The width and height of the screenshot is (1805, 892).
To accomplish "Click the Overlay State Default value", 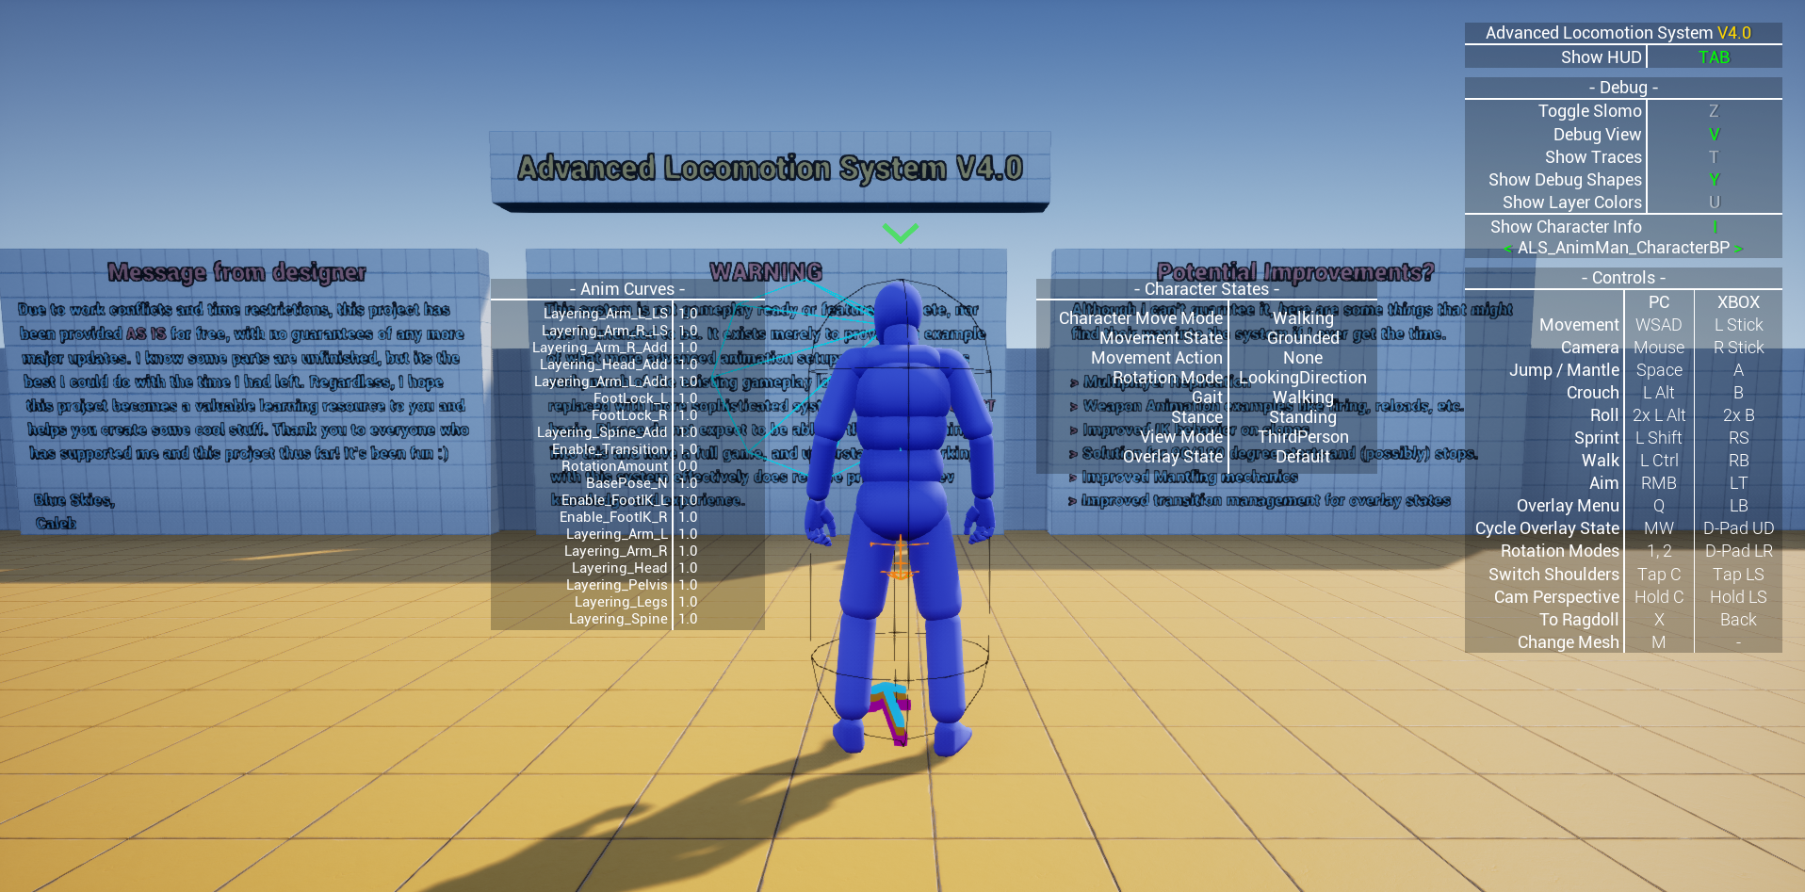I will [1303, 456].
